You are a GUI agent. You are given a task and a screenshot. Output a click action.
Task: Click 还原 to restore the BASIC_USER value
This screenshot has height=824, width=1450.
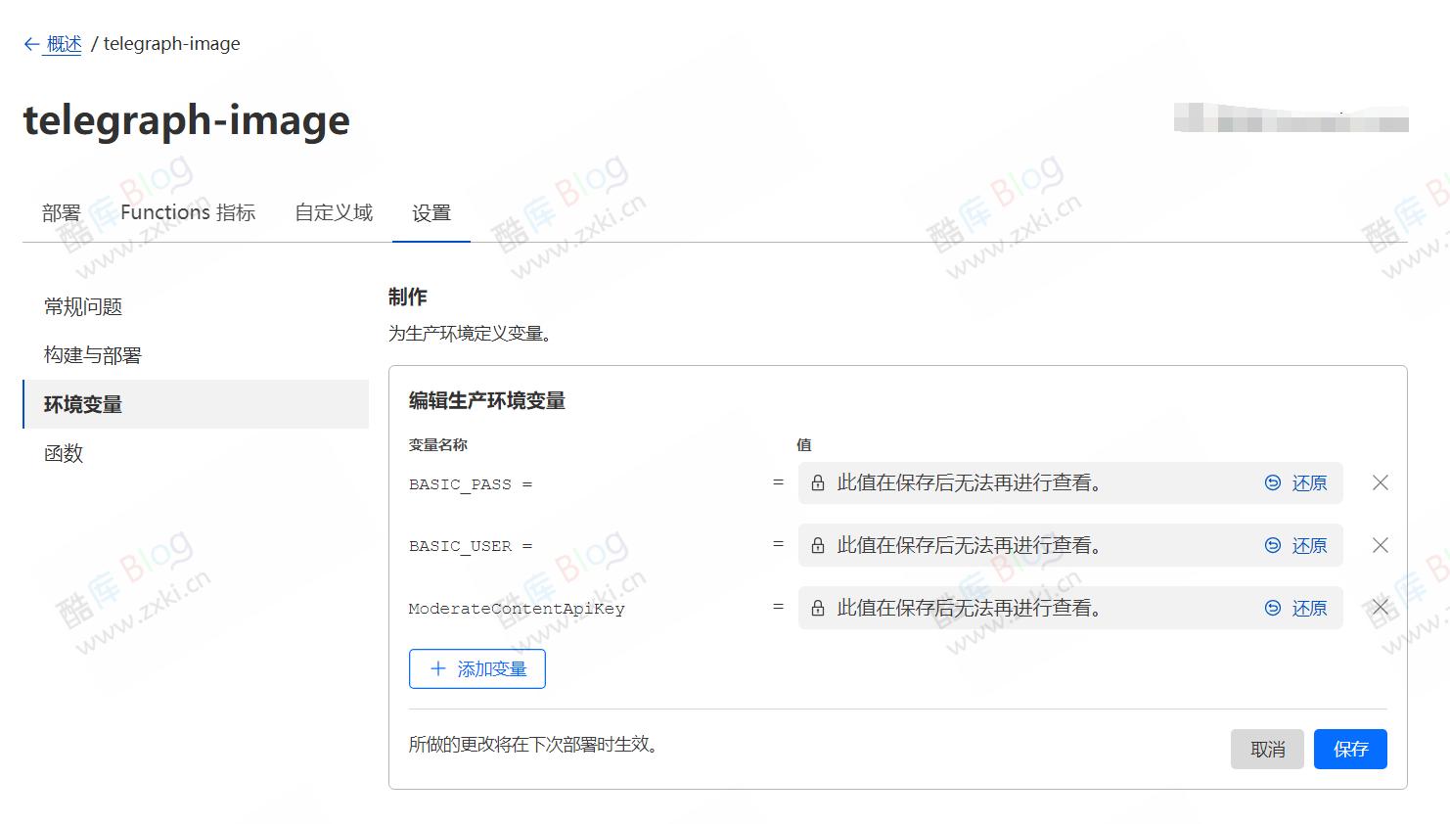[1310, 545]
